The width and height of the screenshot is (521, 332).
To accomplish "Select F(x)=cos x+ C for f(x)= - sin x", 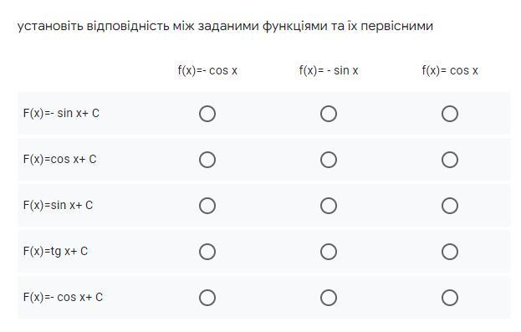I will [329, 160].
